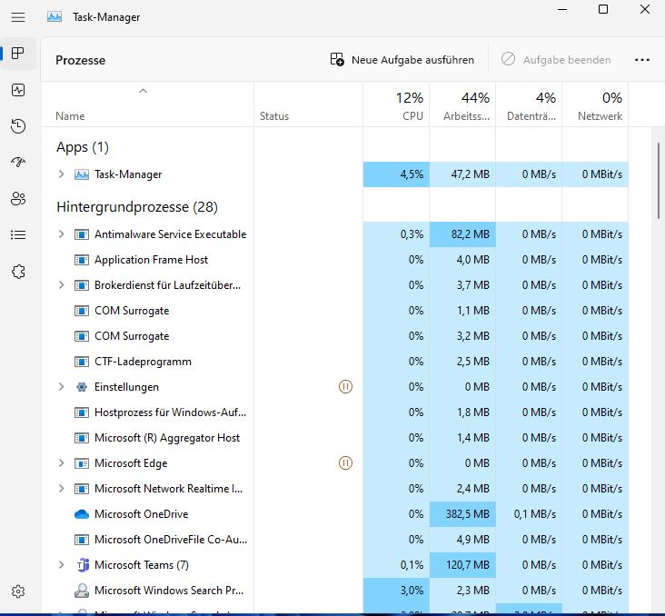Screen dimensions: 665x616
Task: Sort by Datenträ... disk column header
Action: pos(529,104)
